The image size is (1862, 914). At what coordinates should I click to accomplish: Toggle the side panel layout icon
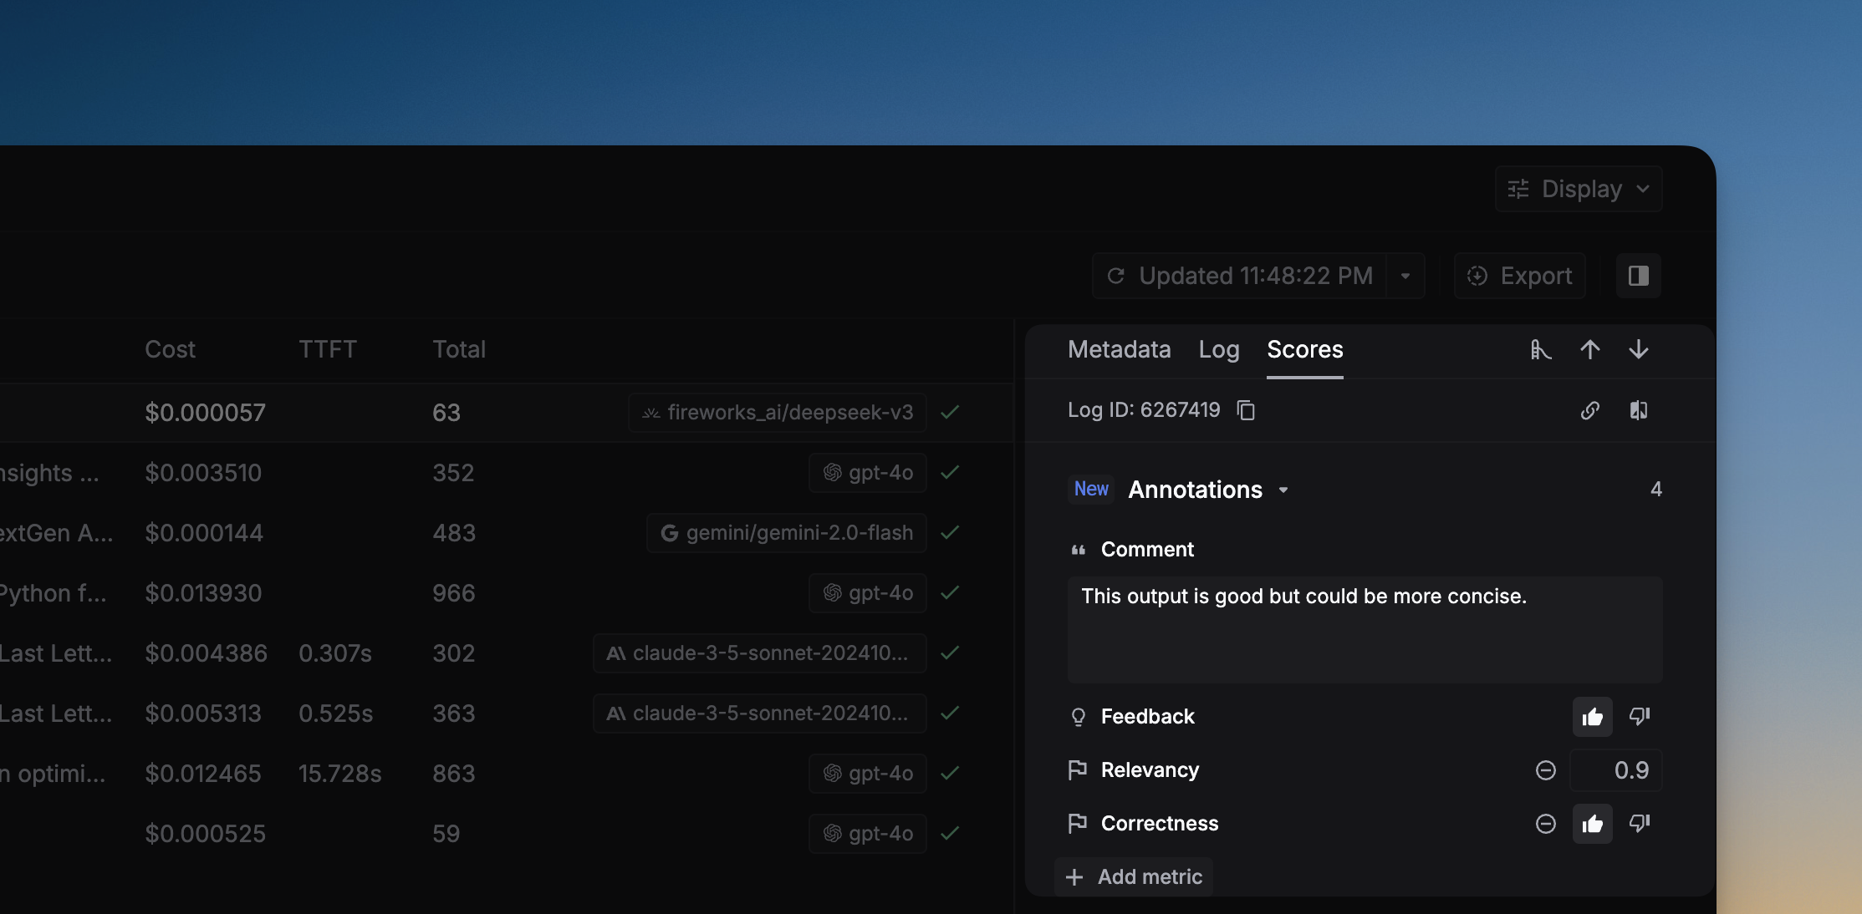1638,276
